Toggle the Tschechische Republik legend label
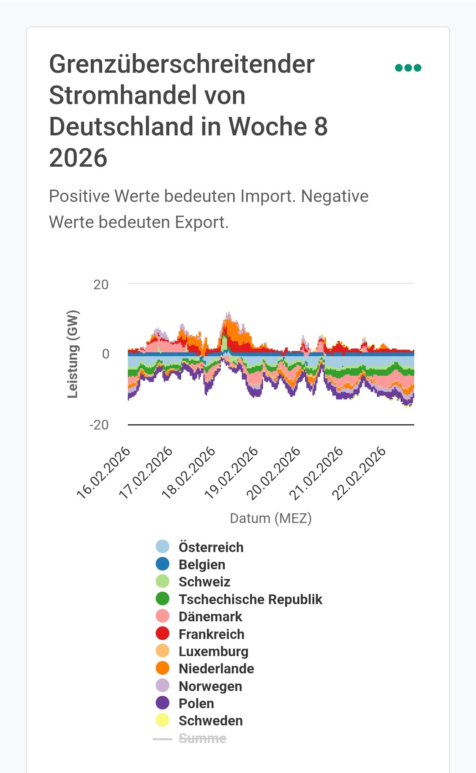Image resolution: width=476 pixels, height=773 pixels. coord(250,599)
